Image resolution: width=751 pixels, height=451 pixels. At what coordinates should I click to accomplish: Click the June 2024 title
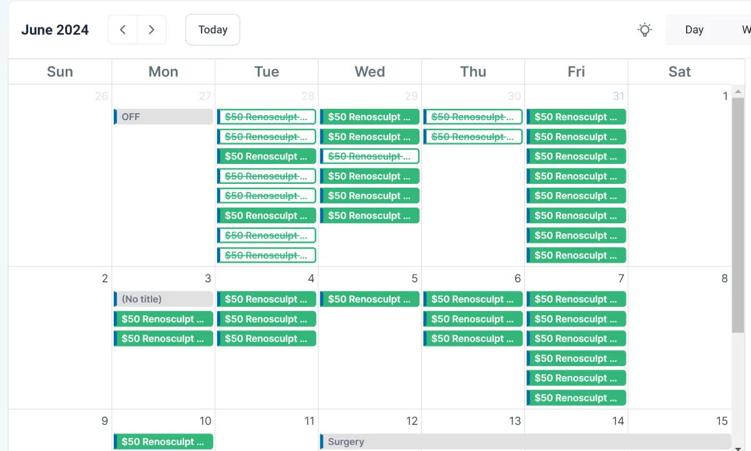(55, 29)
